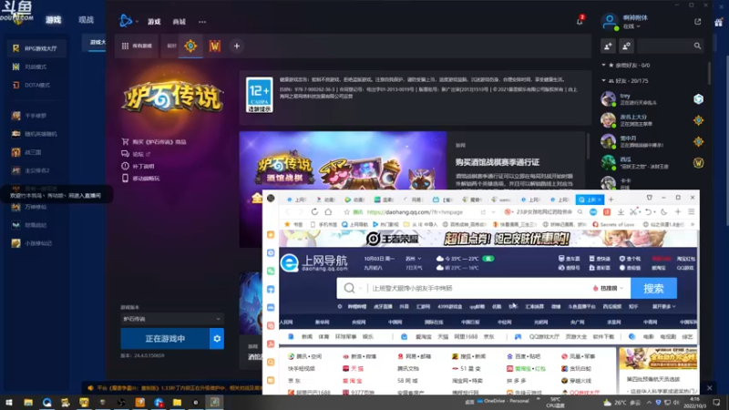
Task: Toggle browser night mode moon icon
Action: (x=663, y=212)
